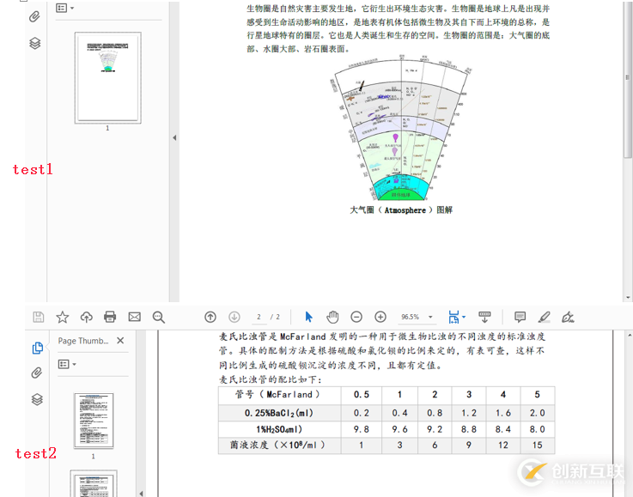The height and width of the screenshot is (497, 633).
Task: Open Attachments panel in test1 window
Action: (34, 16)
